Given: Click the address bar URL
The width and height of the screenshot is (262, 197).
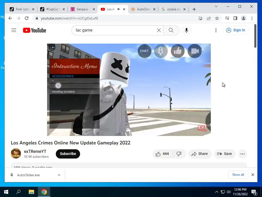Looking at the screenshot, I should pyautogui.click(x=69, y=18).
